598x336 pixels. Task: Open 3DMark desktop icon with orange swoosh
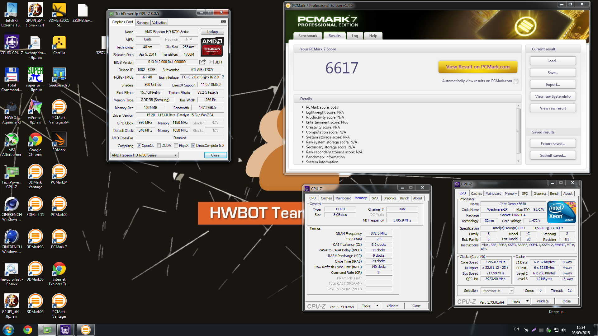pyautogui.click(x=59, y=142)
